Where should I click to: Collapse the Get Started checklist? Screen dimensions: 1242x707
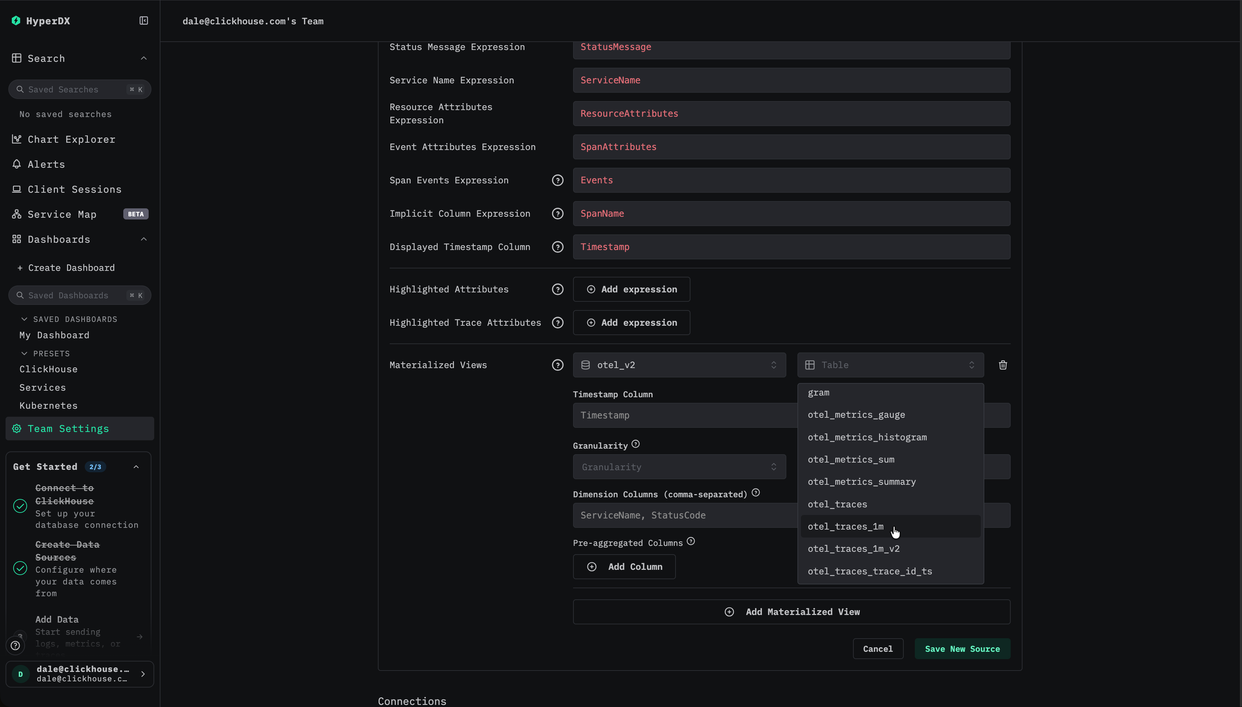point(136,467)
